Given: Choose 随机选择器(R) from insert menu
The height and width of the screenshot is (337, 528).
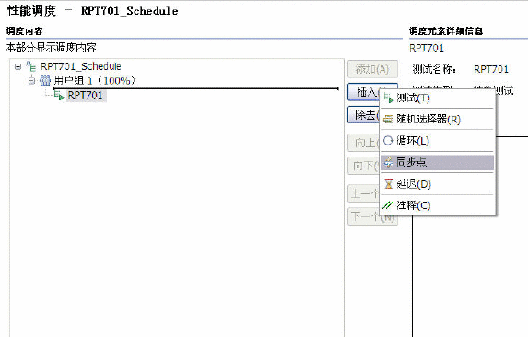Looking at the screenshot, I should [x=438, y=119].
